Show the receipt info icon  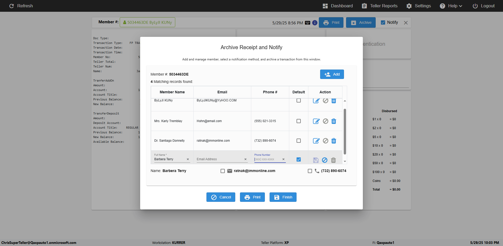pyautogui.click(x=315, y=23)
